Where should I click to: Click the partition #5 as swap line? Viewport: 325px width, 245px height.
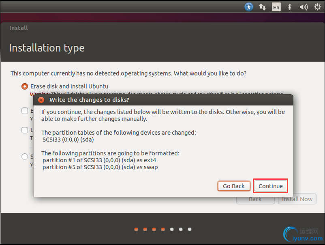point(100,167)
